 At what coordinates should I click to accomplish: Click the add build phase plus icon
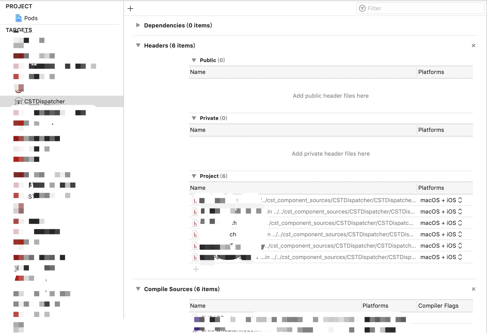tap(130, 8)
